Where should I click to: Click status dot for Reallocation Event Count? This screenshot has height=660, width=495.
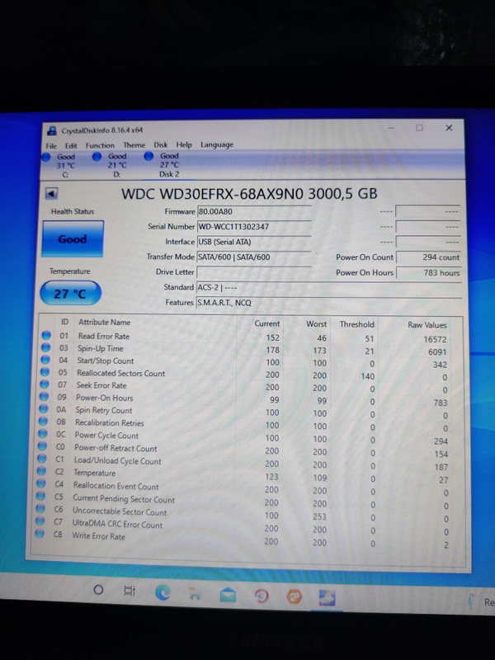[41, 483]
